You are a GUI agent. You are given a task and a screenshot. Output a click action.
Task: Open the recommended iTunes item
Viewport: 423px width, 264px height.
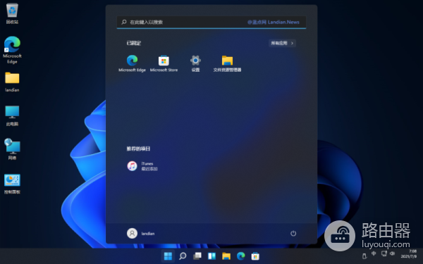pos(142,166)
